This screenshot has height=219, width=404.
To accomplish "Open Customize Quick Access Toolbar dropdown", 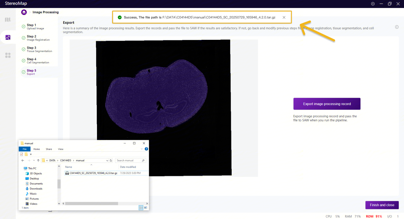I will [31, 154].
